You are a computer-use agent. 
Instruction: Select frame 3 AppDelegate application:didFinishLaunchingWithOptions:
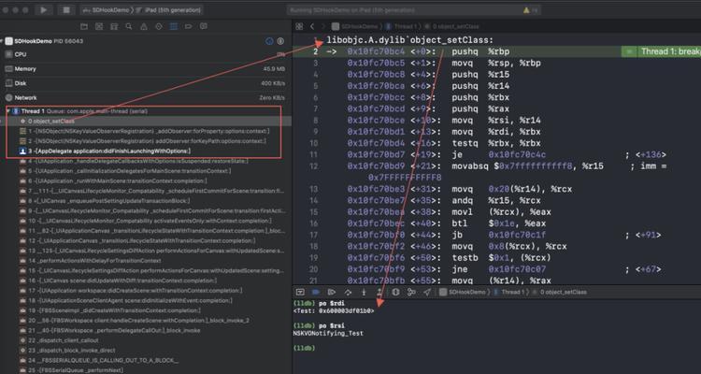point(146,151)
